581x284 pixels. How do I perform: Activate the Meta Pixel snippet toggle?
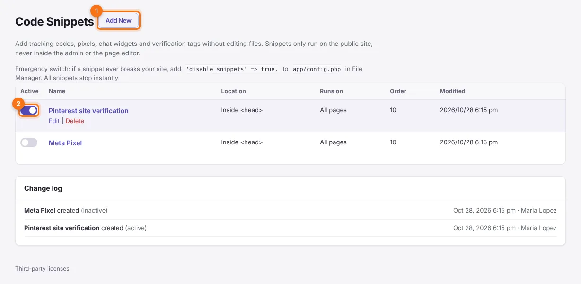coord(29,142)
